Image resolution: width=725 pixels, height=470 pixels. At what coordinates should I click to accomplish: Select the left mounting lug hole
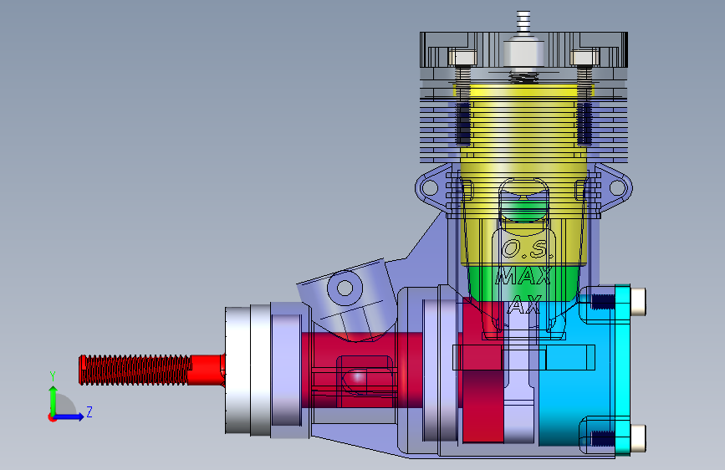point(430,188)
